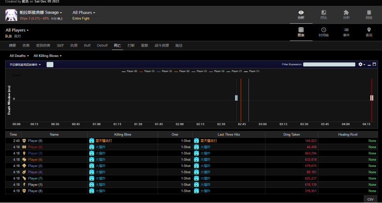Screen dimensions: 382x203
Task: Switch to the 受到伤害 tab
Action: 43,45
